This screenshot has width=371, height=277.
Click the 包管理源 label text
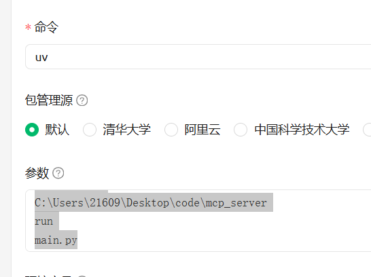49,100
